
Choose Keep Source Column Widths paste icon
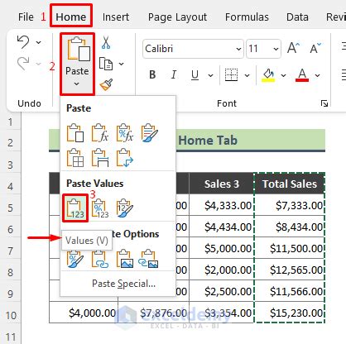pyautogui.click(x=100, y=158)
